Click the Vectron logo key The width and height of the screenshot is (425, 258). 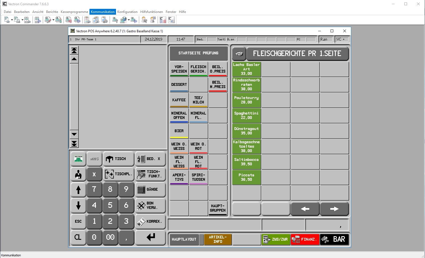pyautogui.click(x=78, y=159)
